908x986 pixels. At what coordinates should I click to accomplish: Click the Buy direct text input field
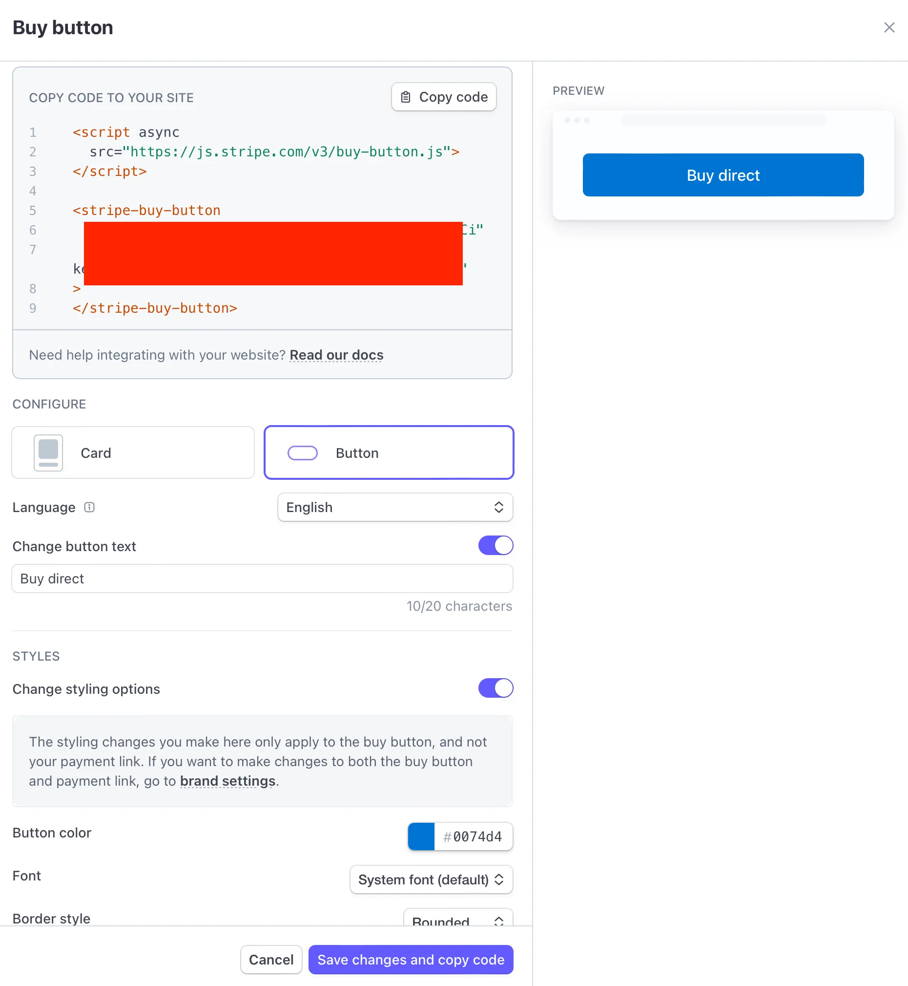point(262,579)
